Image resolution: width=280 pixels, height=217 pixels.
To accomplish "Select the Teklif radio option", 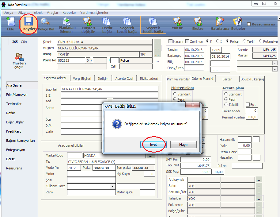I will point(244,41).
